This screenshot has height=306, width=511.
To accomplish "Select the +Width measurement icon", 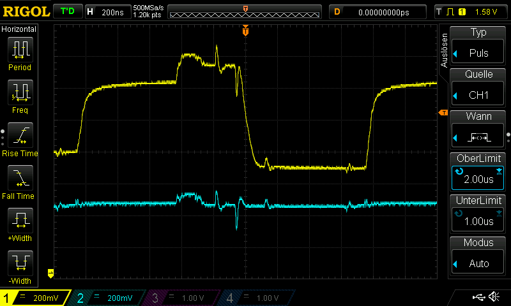I will 20,220.
